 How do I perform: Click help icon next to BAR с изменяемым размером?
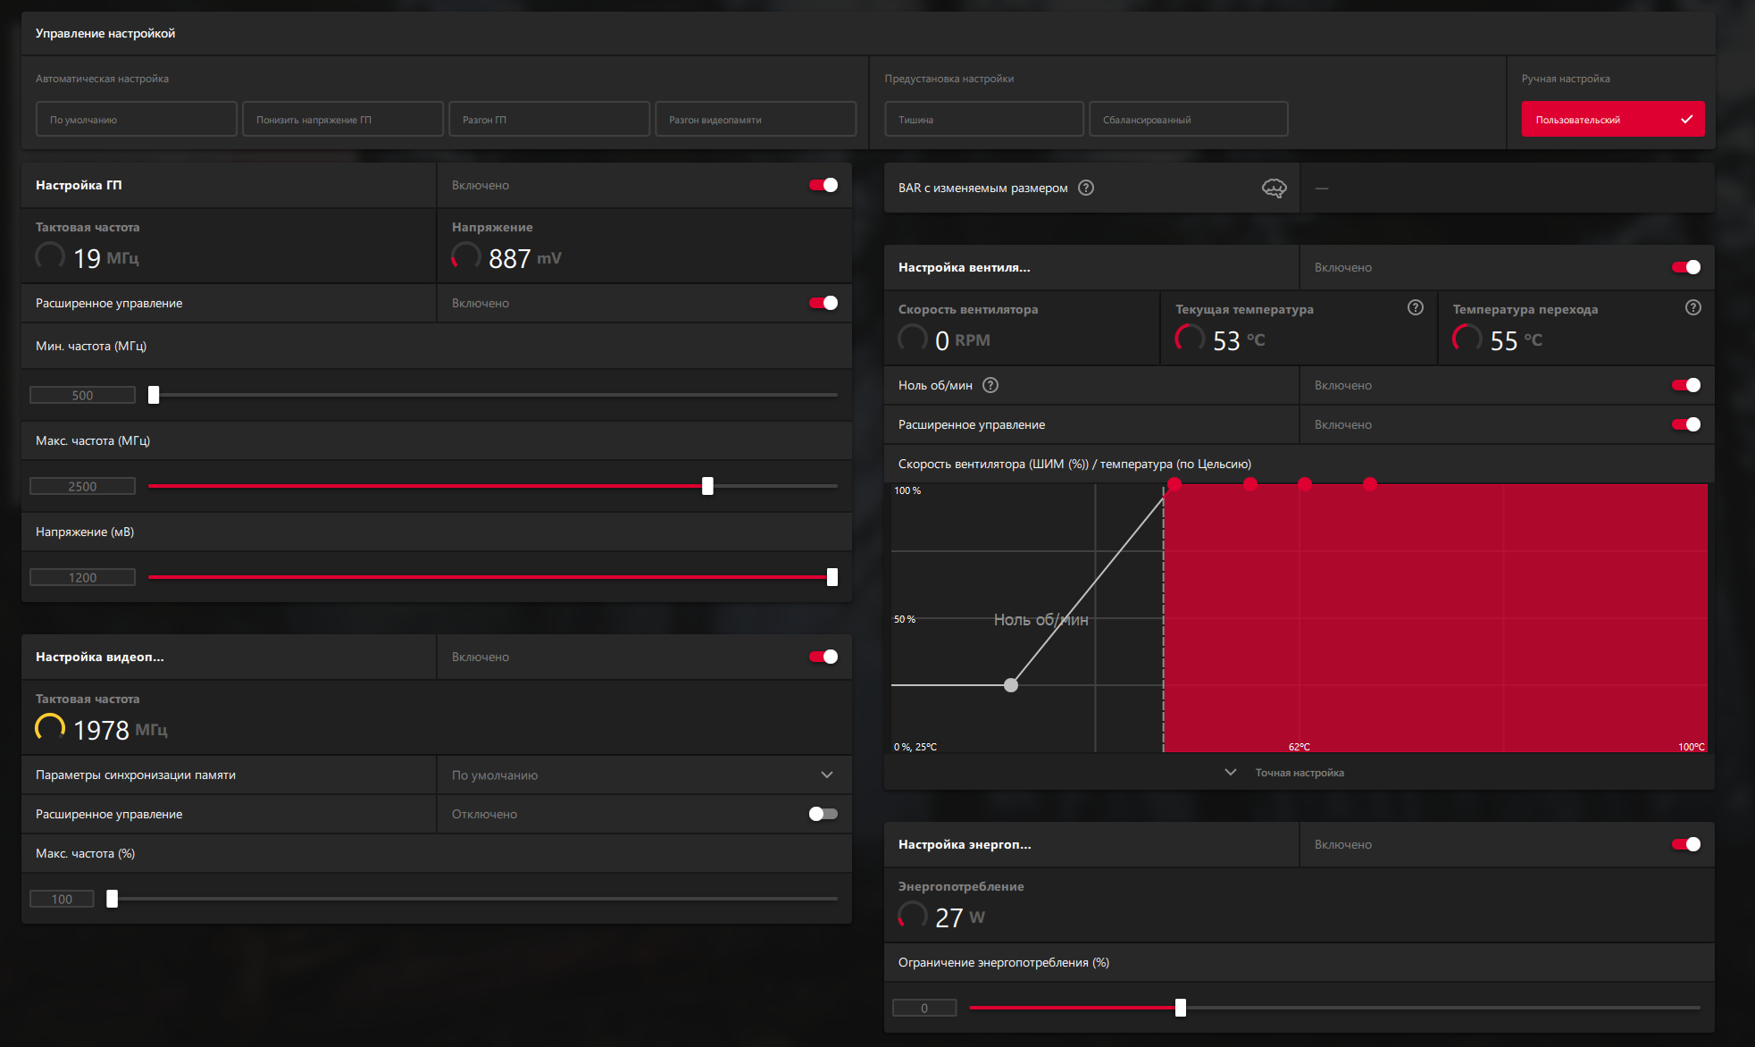[x=1086, y=188]
